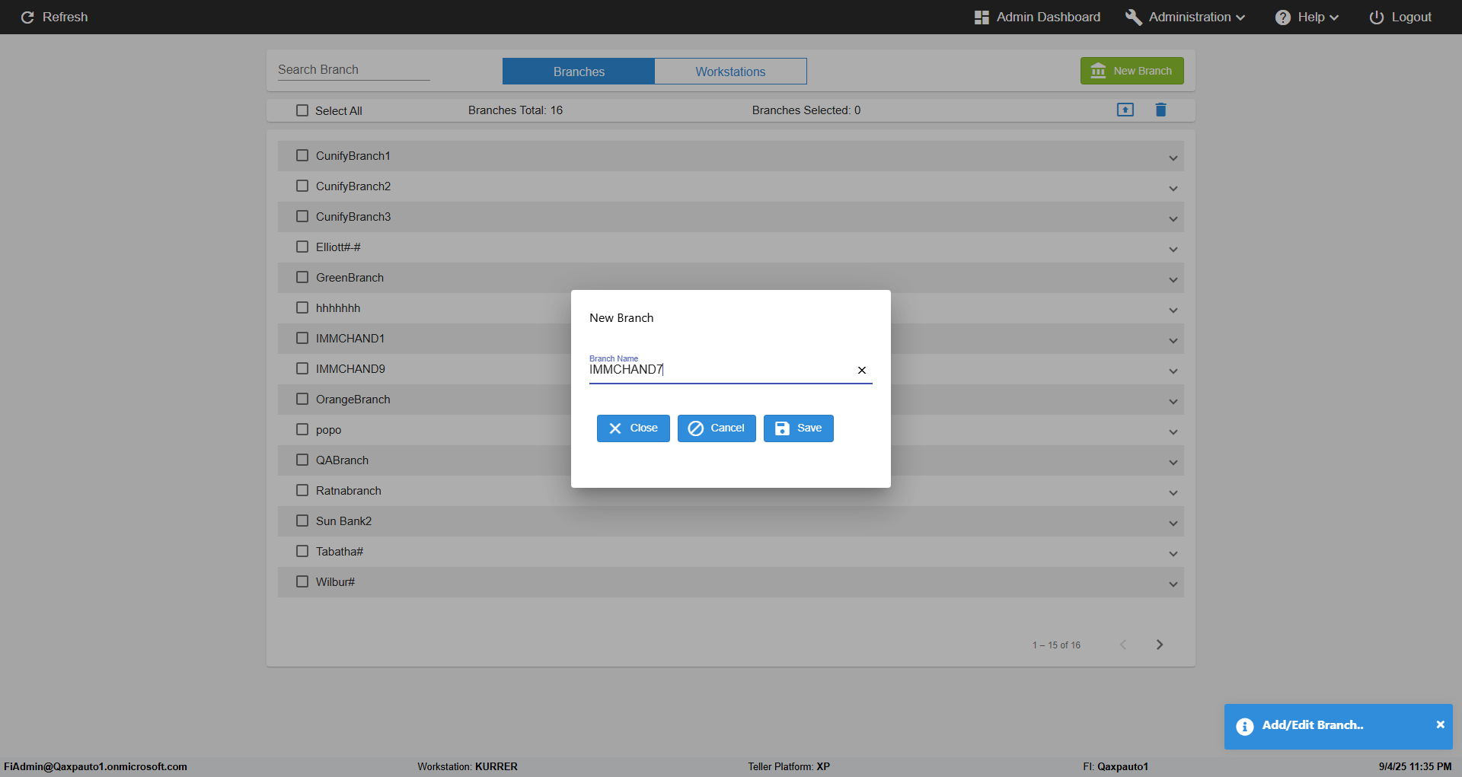The image size is (1462, 777).
Task: Select the Tabatha# checkbox
Action: pos(302,551)
